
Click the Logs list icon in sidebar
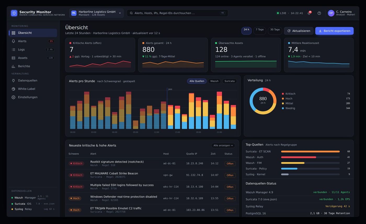[x=13, y=50]
